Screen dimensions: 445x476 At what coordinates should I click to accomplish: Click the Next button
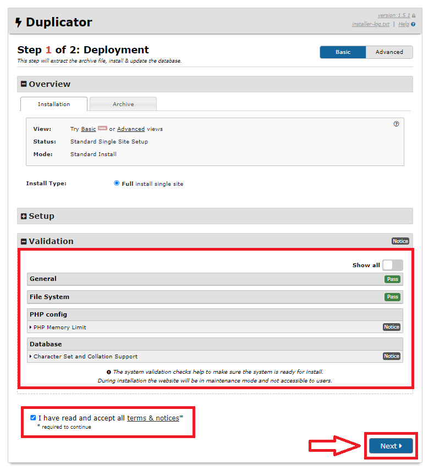pos(391,446)
